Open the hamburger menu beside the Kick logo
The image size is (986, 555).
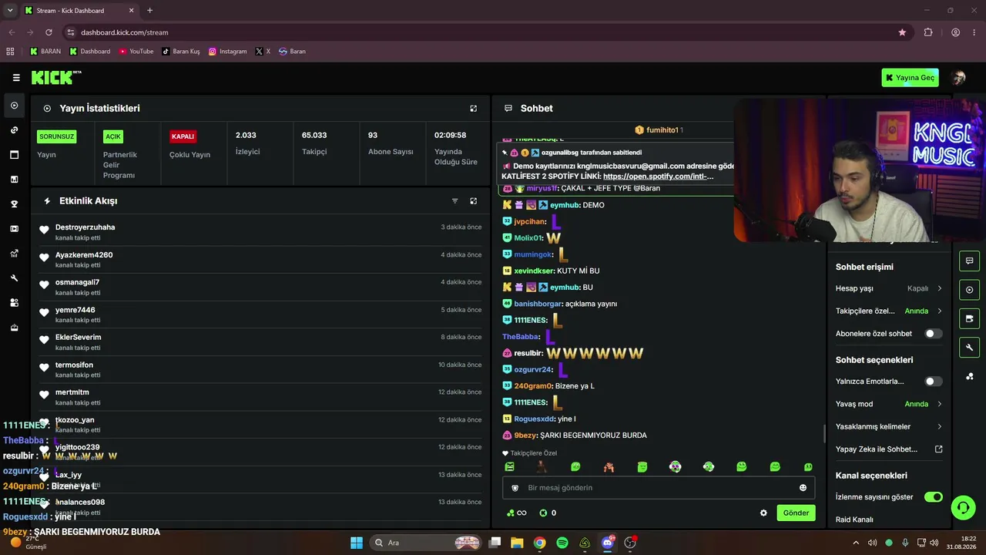pos(16,77)
